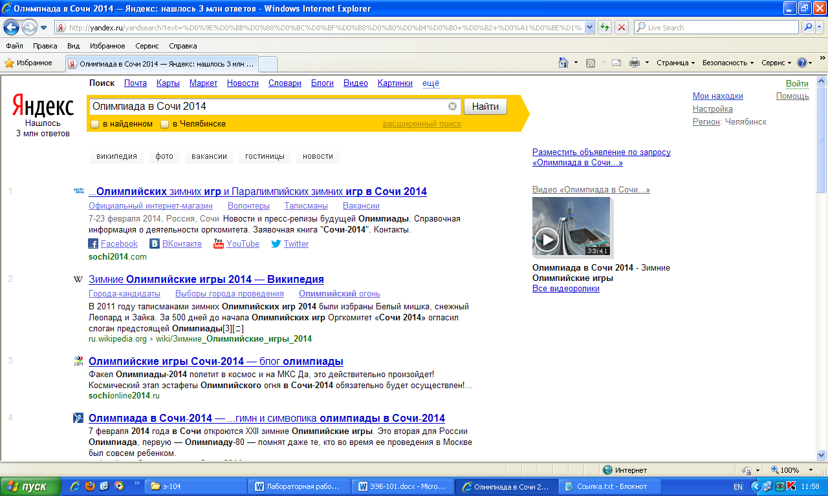Open Favorites star button
Screen dimensions: 828x496
28,63
